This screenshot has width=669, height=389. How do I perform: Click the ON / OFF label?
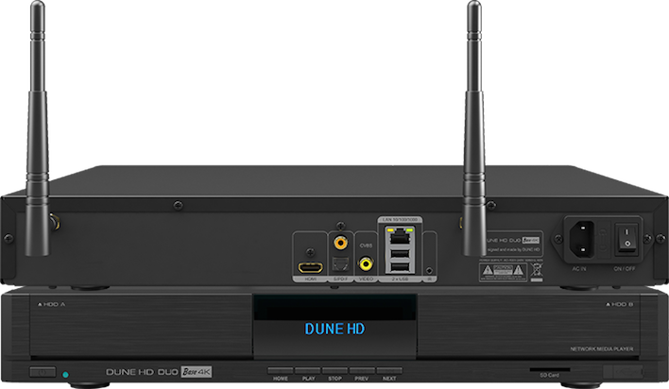coord(625,269)
